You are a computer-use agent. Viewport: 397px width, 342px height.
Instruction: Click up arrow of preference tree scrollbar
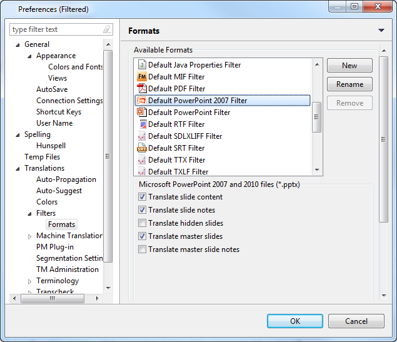[108, 44]
